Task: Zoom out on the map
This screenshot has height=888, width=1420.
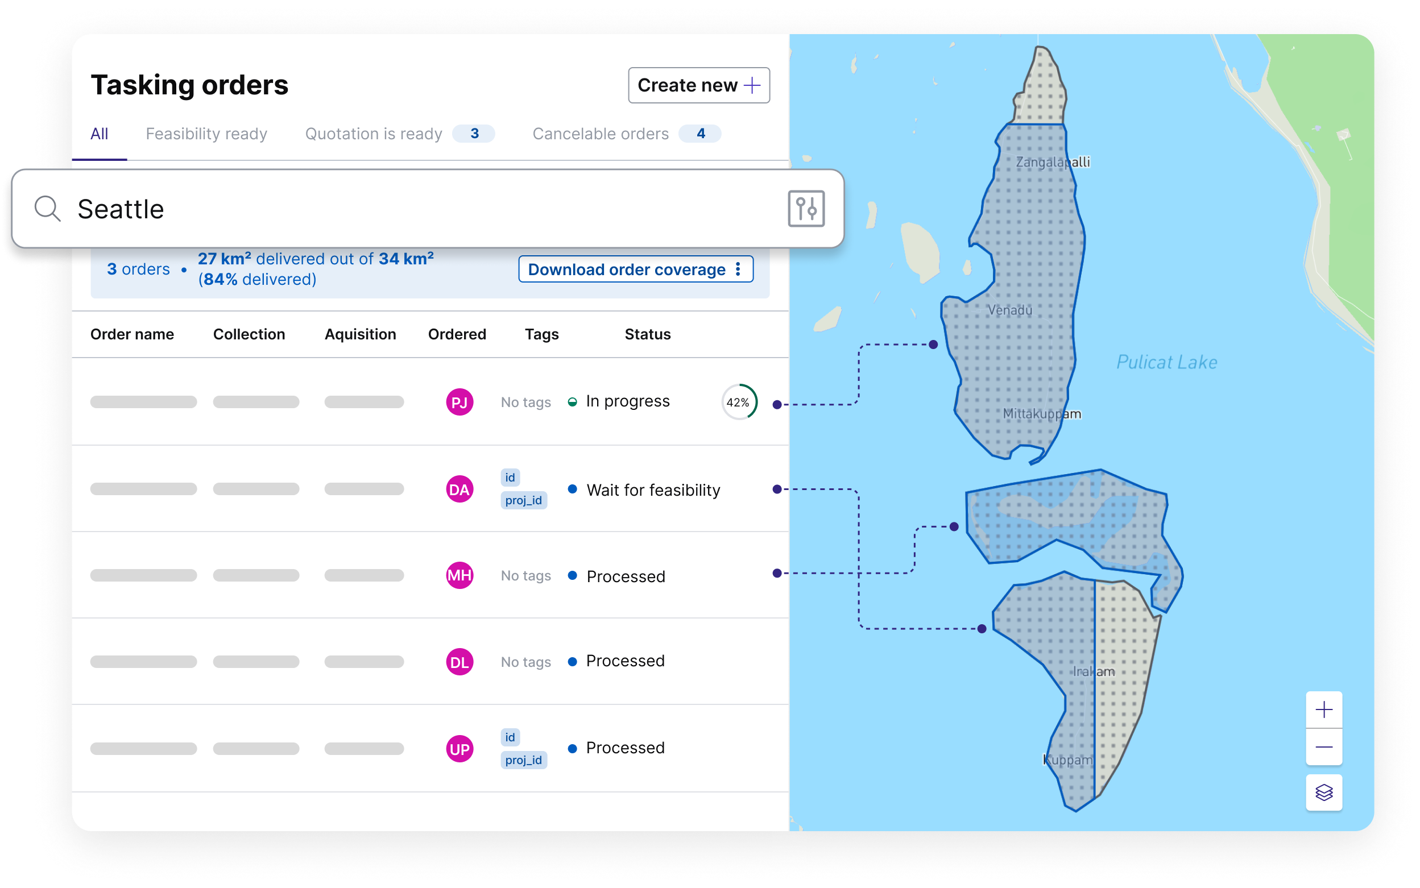Action: pos(1323,747)
